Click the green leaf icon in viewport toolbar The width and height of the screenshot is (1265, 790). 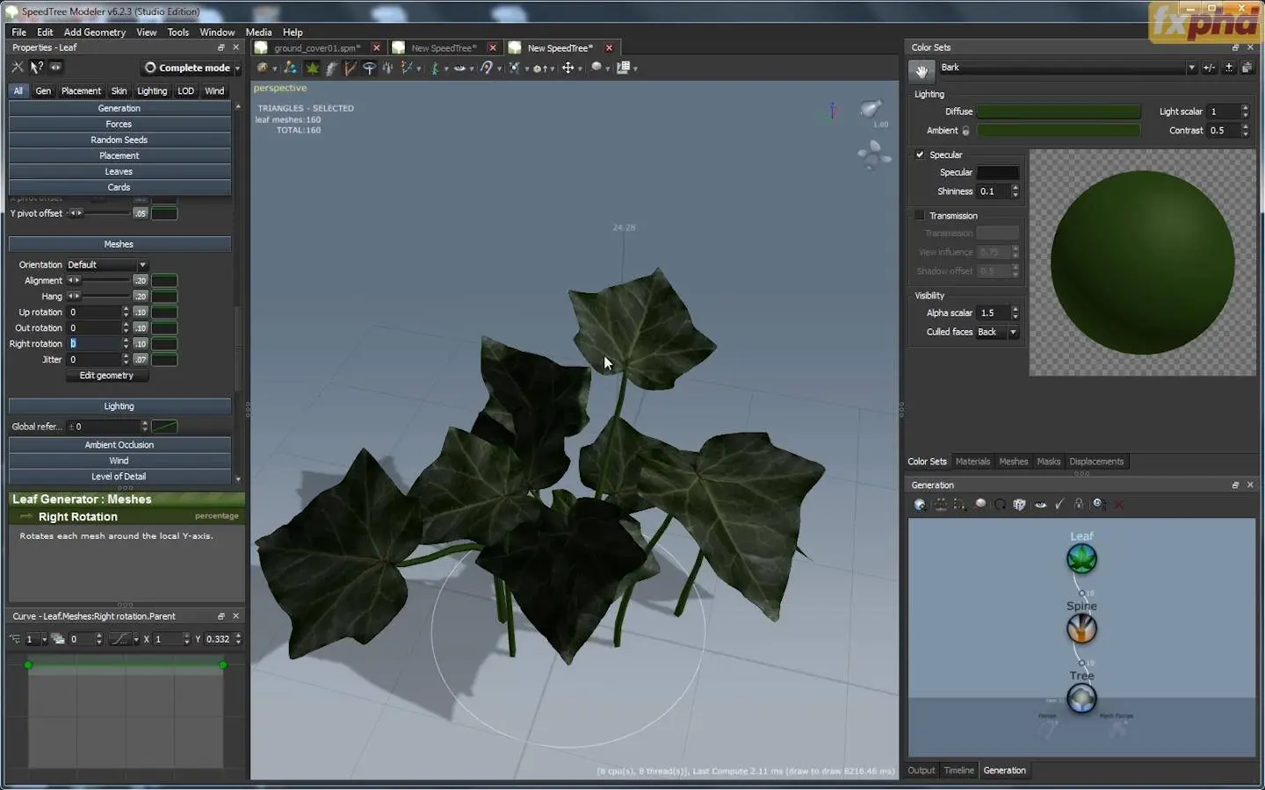[x=312, y=68]
